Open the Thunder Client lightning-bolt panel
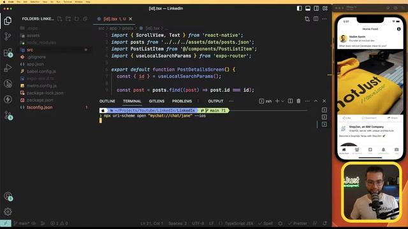The height and width of the screenshot is (229, 408). click(x=8, y=99)
